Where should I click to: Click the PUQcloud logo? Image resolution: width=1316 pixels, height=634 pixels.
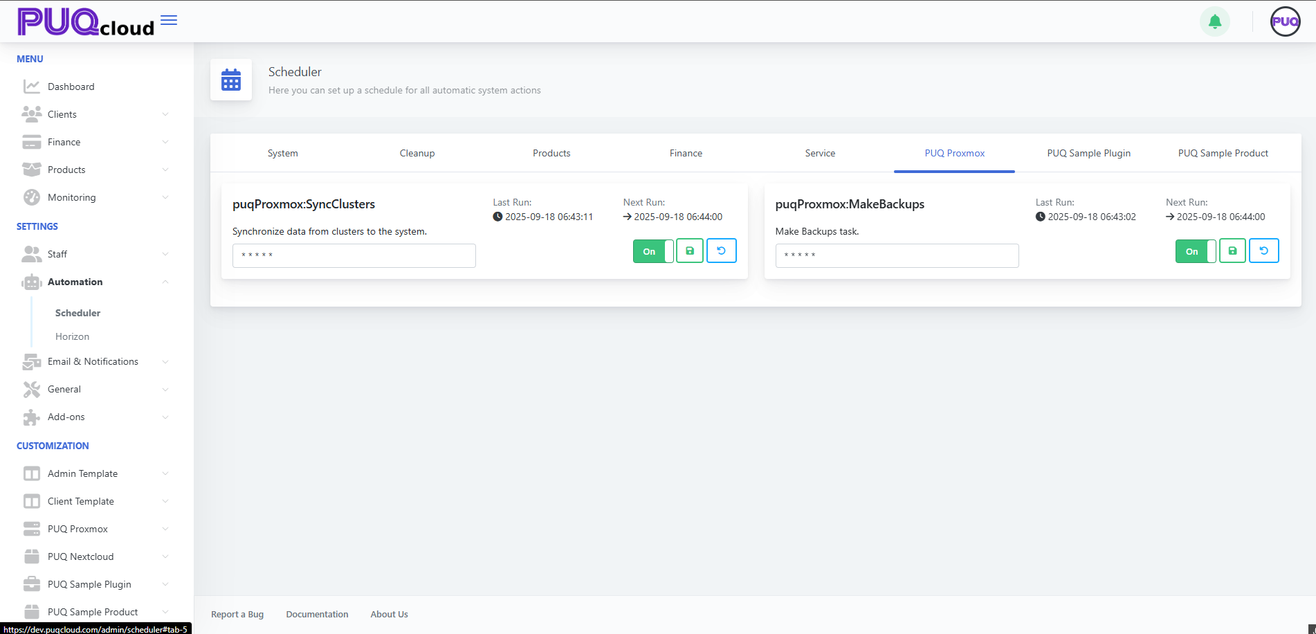[x=86, y=21]
